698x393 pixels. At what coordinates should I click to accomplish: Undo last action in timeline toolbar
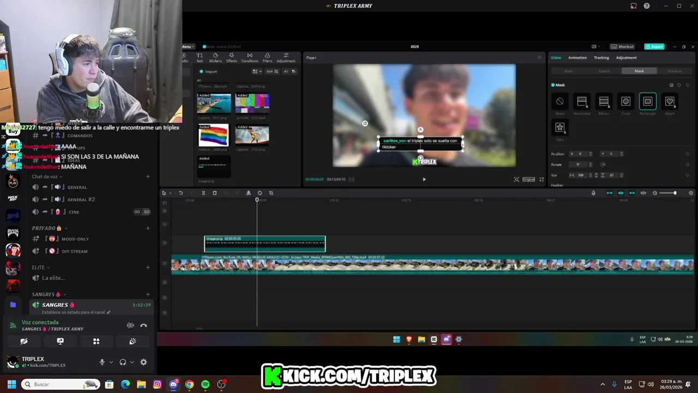click(x=180, y=193)
